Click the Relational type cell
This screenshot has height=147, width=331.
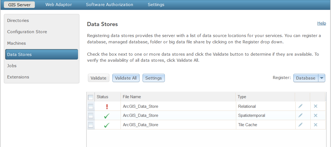pos(247,106)
